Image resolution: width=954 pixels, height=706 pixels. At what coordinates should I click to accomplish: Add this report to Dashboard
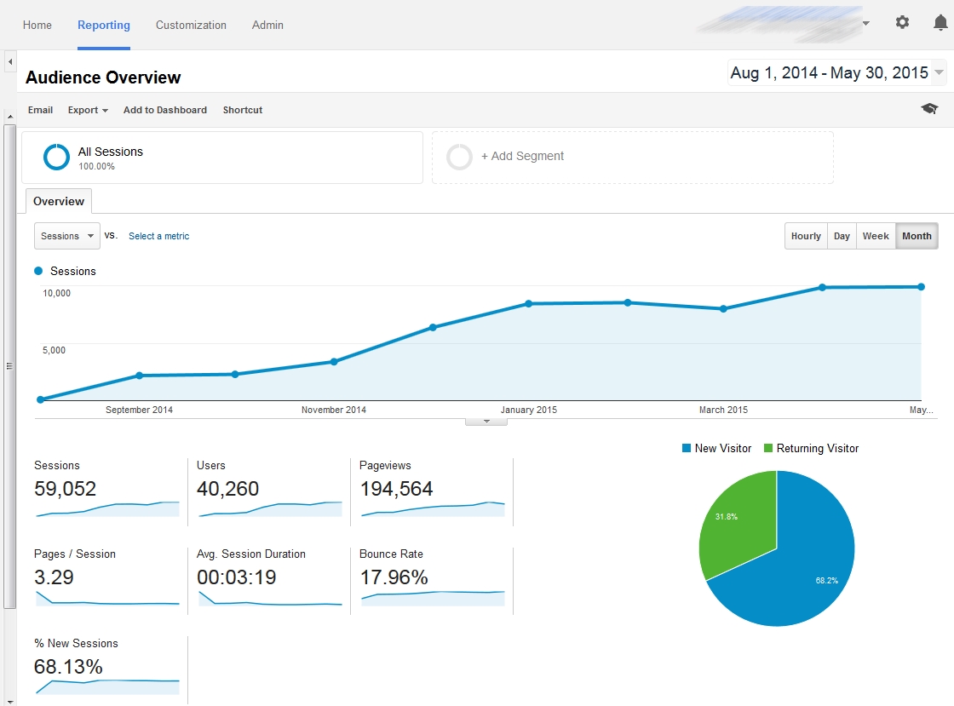tap(164, 110)
